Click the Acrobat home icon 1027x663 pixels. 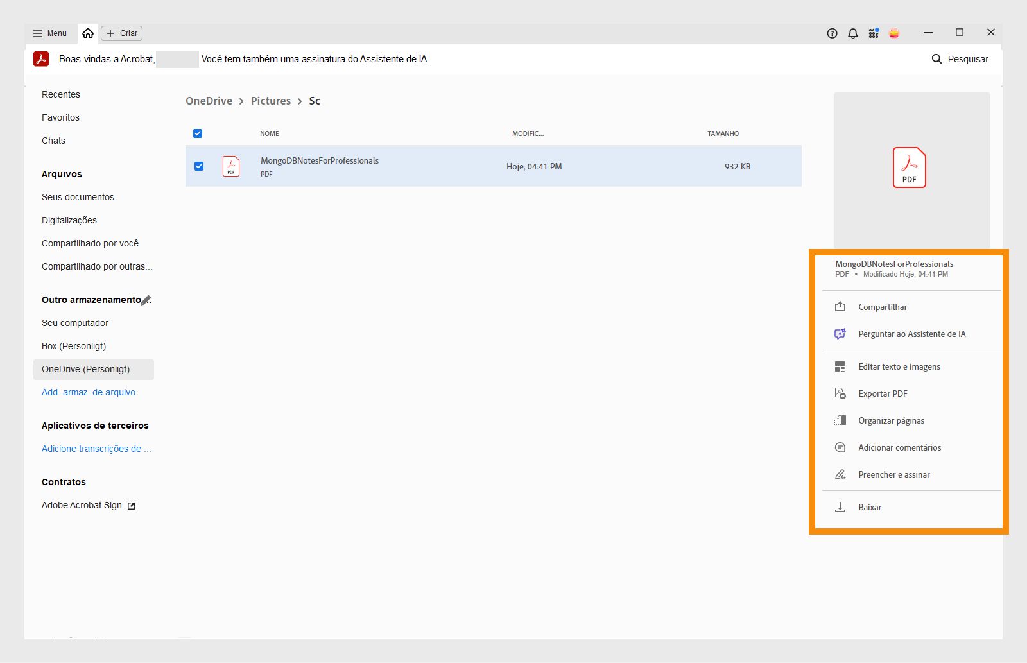tap(88, 33)
